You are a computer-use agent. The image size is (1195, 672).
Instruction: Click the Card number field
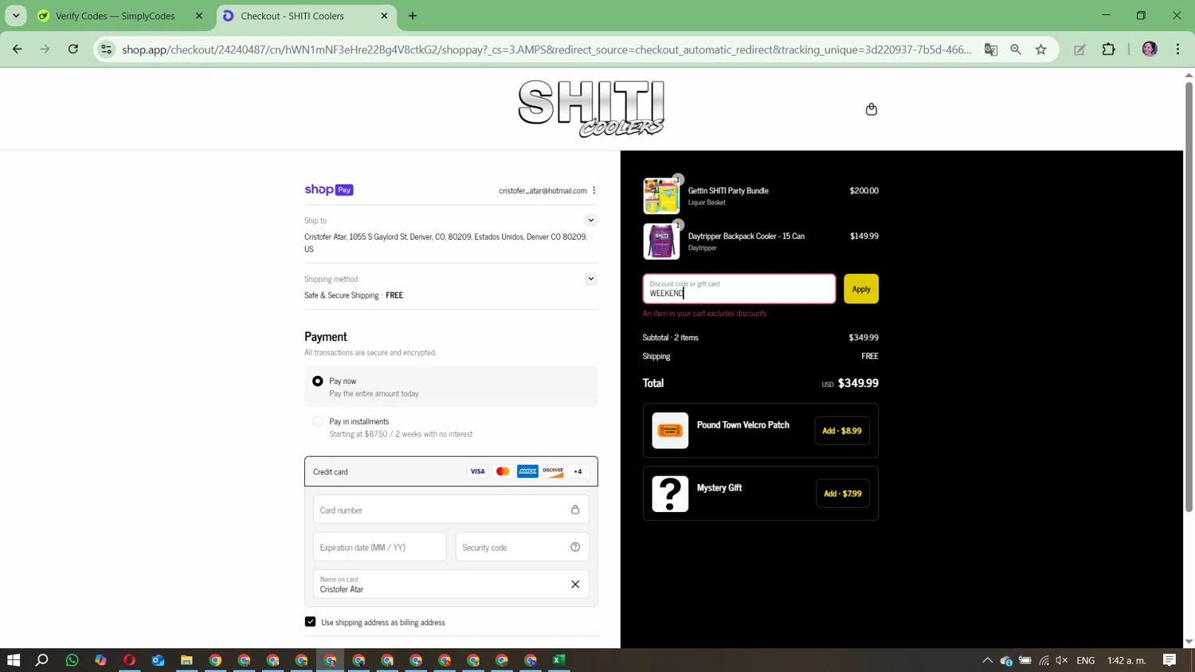pyautogui.click(x=451, y=510)
